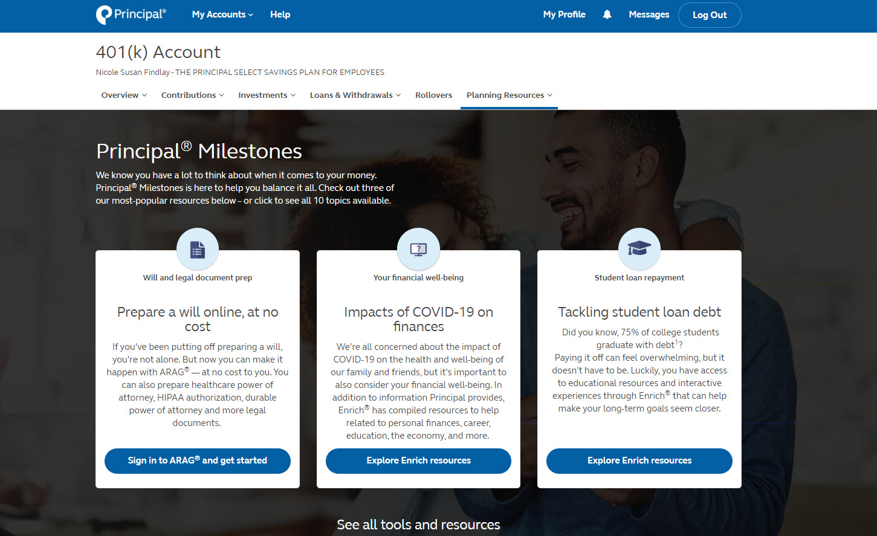Click the Log Out button
Image resolution: width=877 pixels, height=536 pixels.
coord(710,15)
